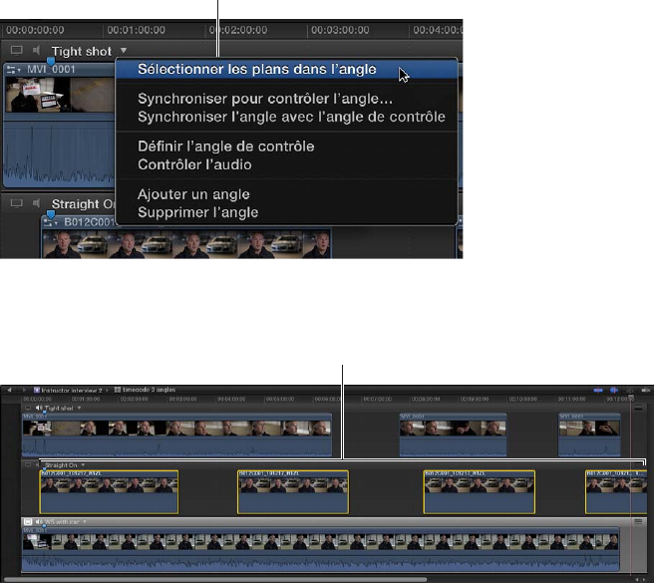
Task: Grab the WS with car row drag handle
Action: [638, 521]
